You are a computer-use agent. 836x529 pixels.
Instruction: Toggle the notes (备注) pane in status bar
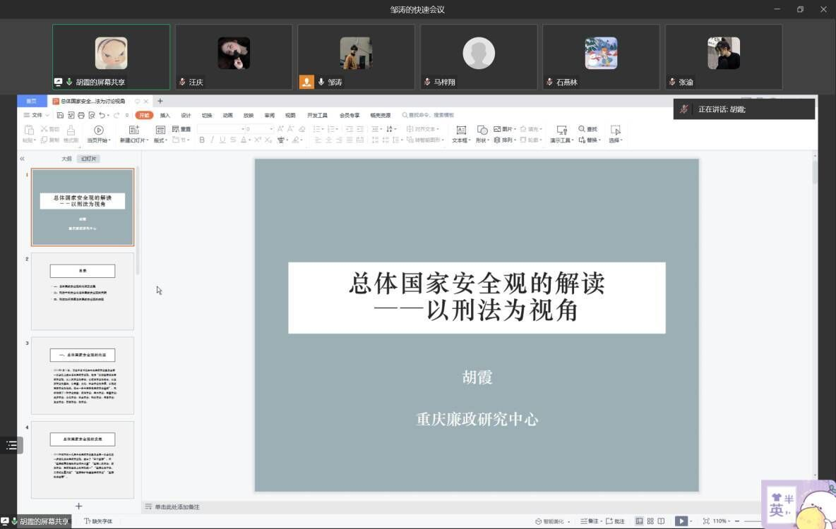tap(589, 521)
